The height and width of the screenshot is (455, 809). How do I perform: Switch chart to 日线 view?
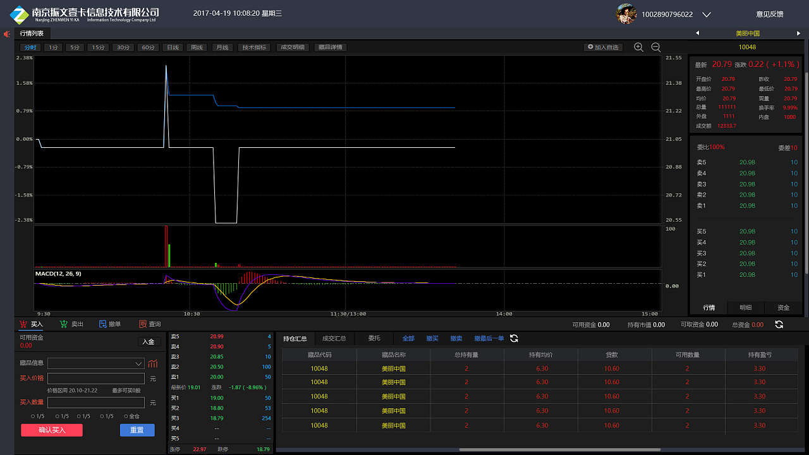click(x=173, y=47)
